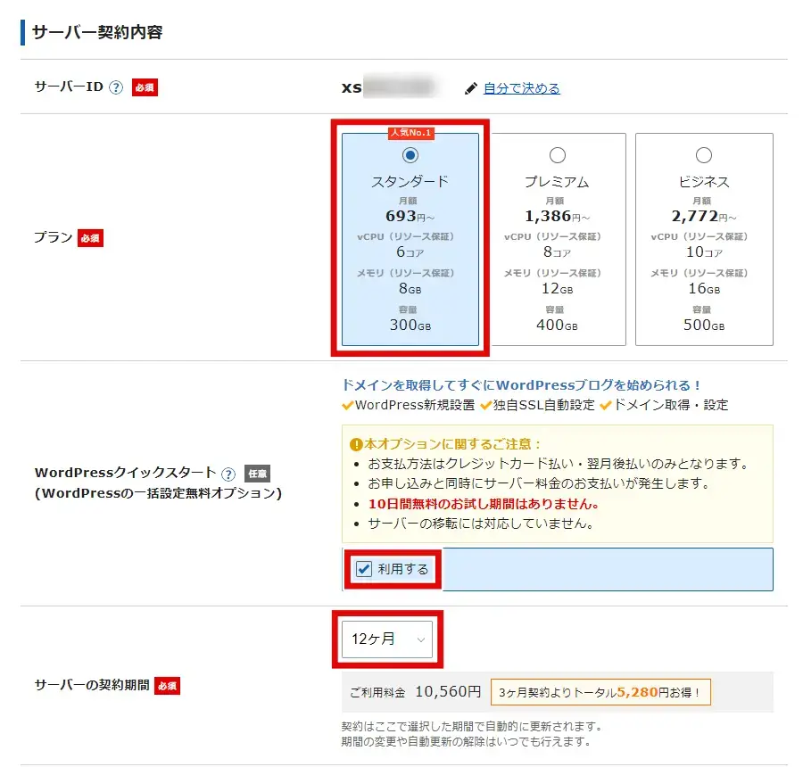The height and width of the screenshot is (767, 803).
Task: Click the 任意 badge by WordPressクイックスタート
Action: (257, 474)
